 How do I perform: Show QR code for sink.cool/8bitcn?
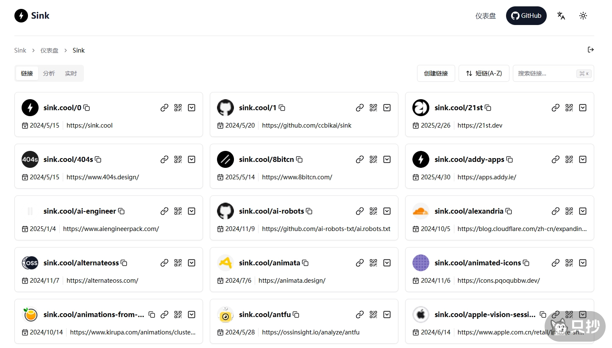[x=373, y=160]
